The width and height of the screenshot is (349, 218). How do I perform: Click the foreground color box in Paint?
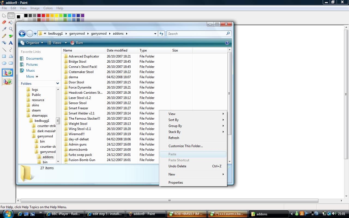point(18,17)
